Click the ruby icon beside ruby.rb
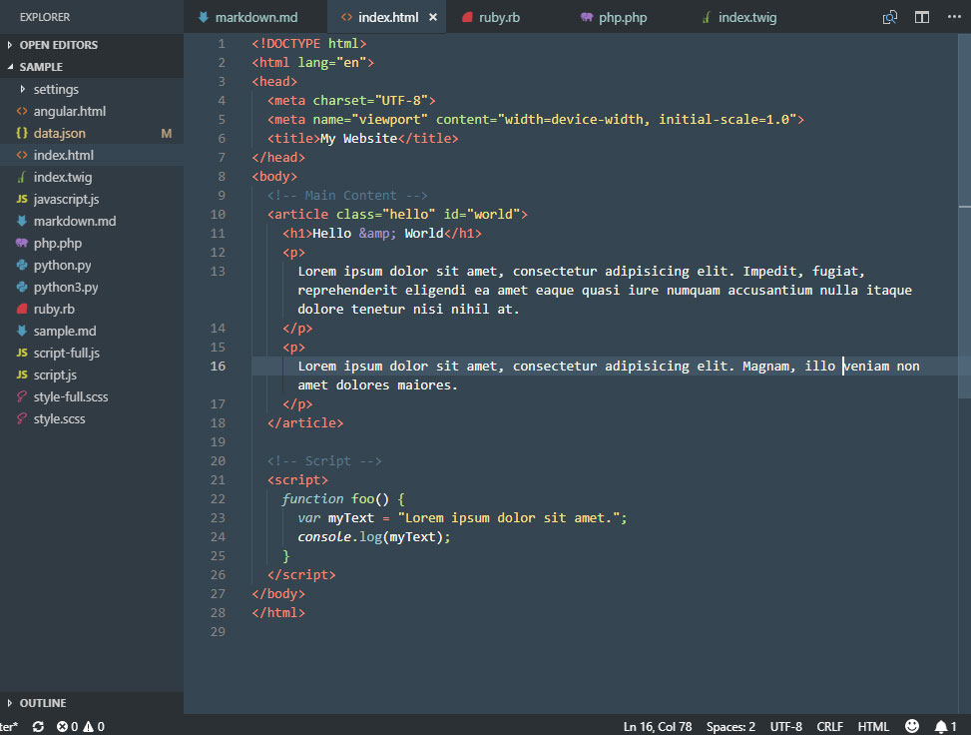 coord(22,309)
